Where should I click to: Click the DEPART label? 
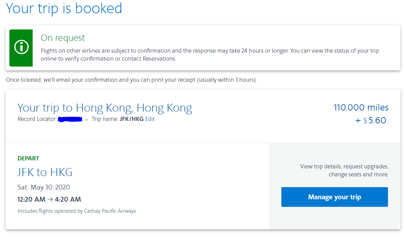[x=28, y=158]
